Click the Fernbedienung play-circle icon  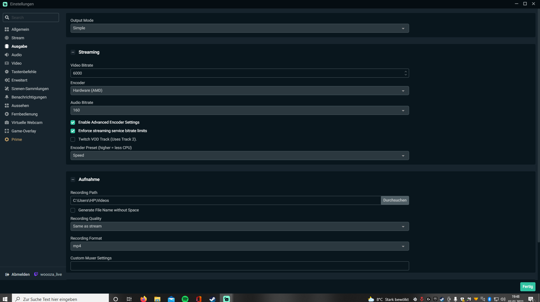[7, 114]
